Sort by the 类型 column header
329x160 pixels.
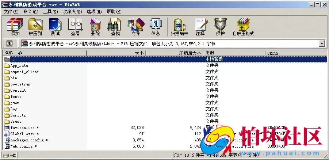pos(234,53)
